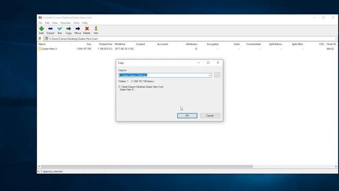Click the 2017-08-30 11:05 modified value

click(x=124, y=49)
